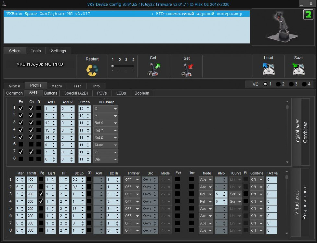Click the 1-4 profile slider track
This screenshot has height=243, width=317.
[x=123, y=66]
